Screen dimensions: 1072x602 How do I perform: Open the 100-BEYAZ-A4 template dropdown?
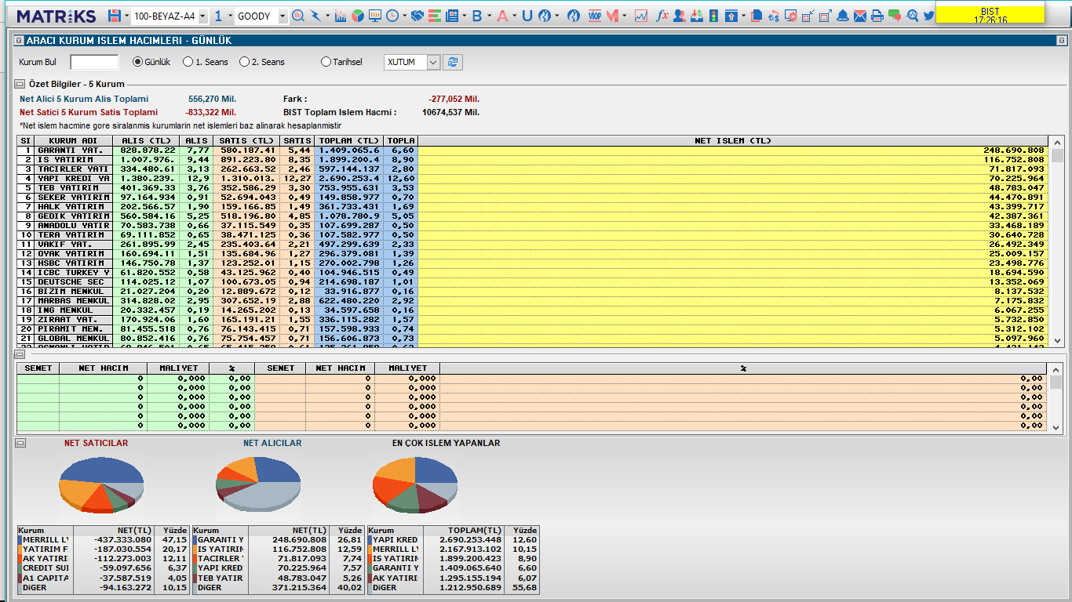[x=203, y=16]
